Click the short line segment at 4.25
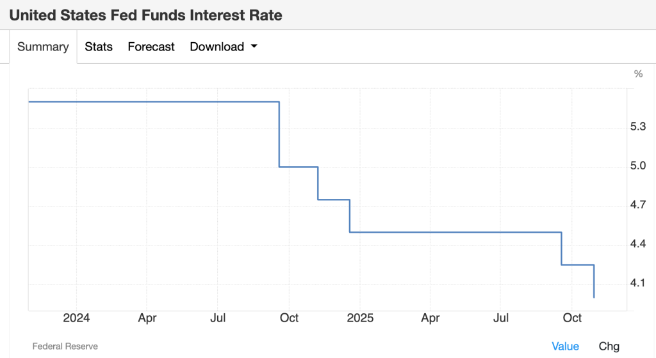Viewport: 656px width, 358px height. click(x=578, y=265)
